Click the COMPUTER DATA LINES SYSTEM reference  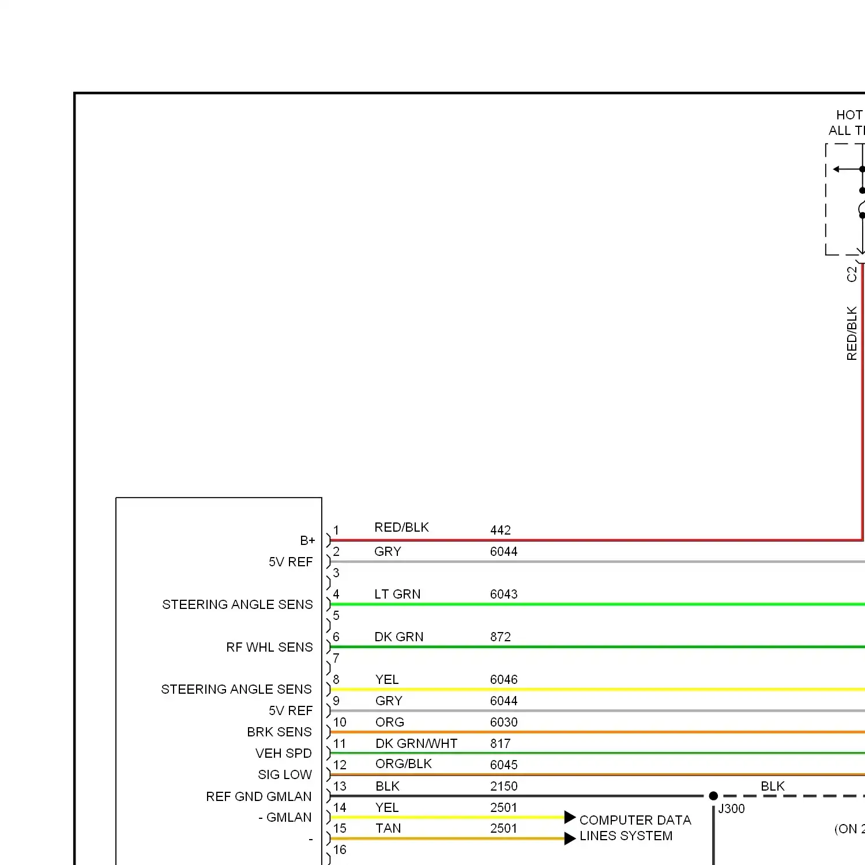tap(634, 828)
